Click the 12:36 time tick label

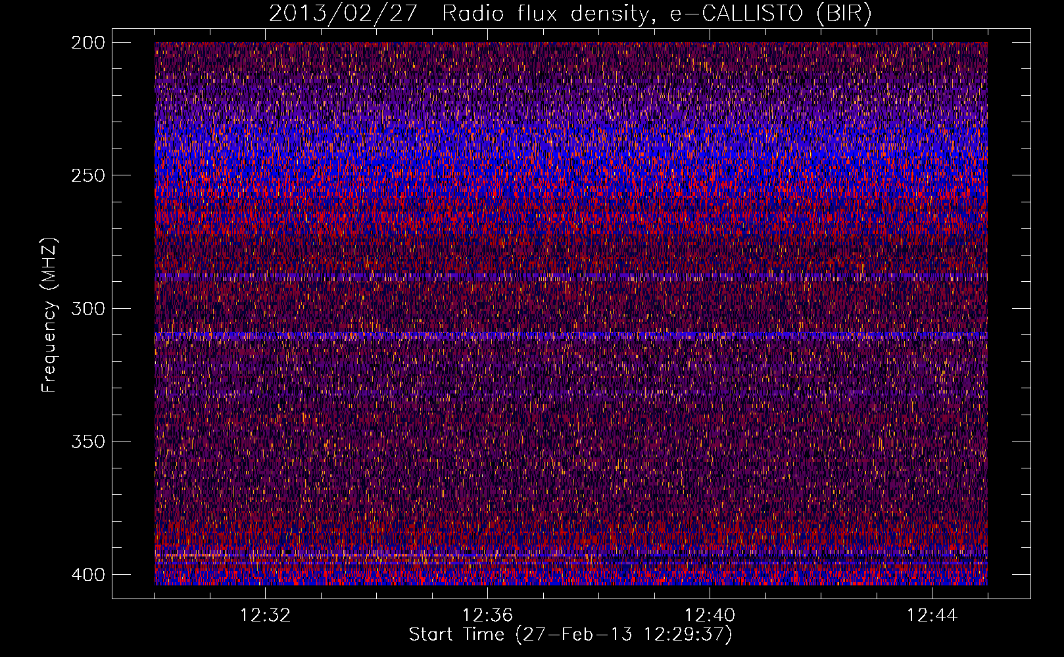487,616
